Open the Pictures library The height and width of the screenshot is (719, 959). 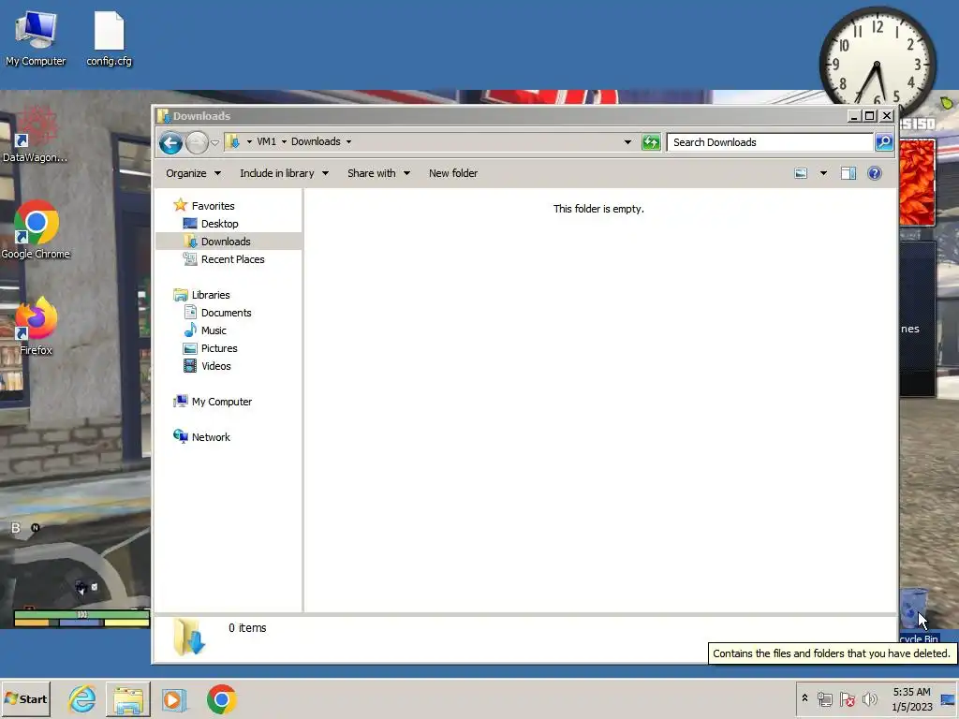click(x=219, y=348)
